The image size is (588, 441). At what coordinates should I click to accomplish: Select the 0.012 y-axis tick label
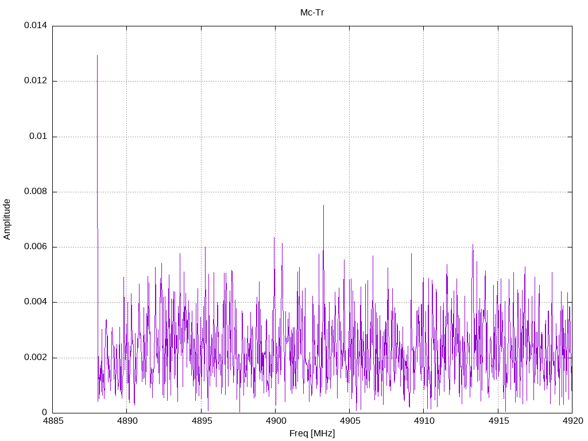pyautogui.click(x=35, y=81)
